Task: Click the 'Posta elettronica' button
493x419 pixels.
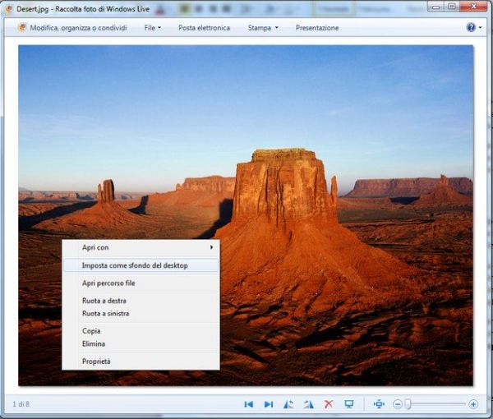Action: 204,28
